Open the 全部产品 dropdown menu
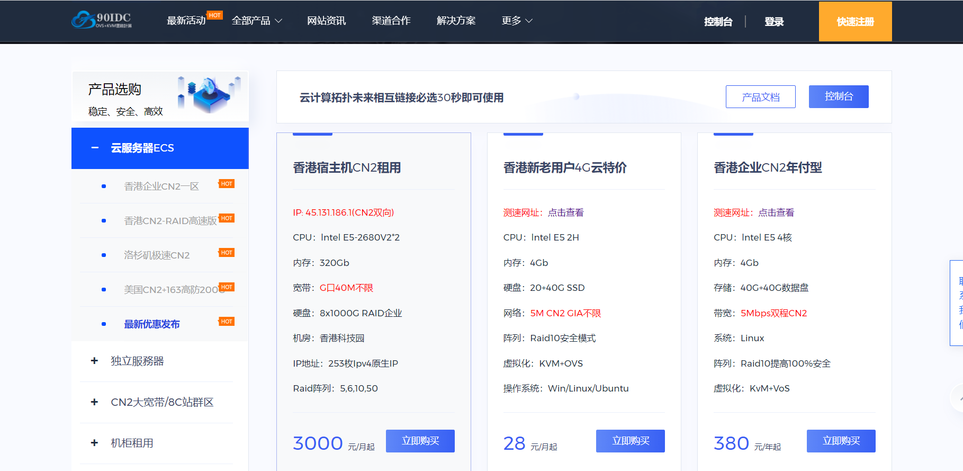This screenshot has width=963, height=471. pyautogui.click(x=257, y=21)
